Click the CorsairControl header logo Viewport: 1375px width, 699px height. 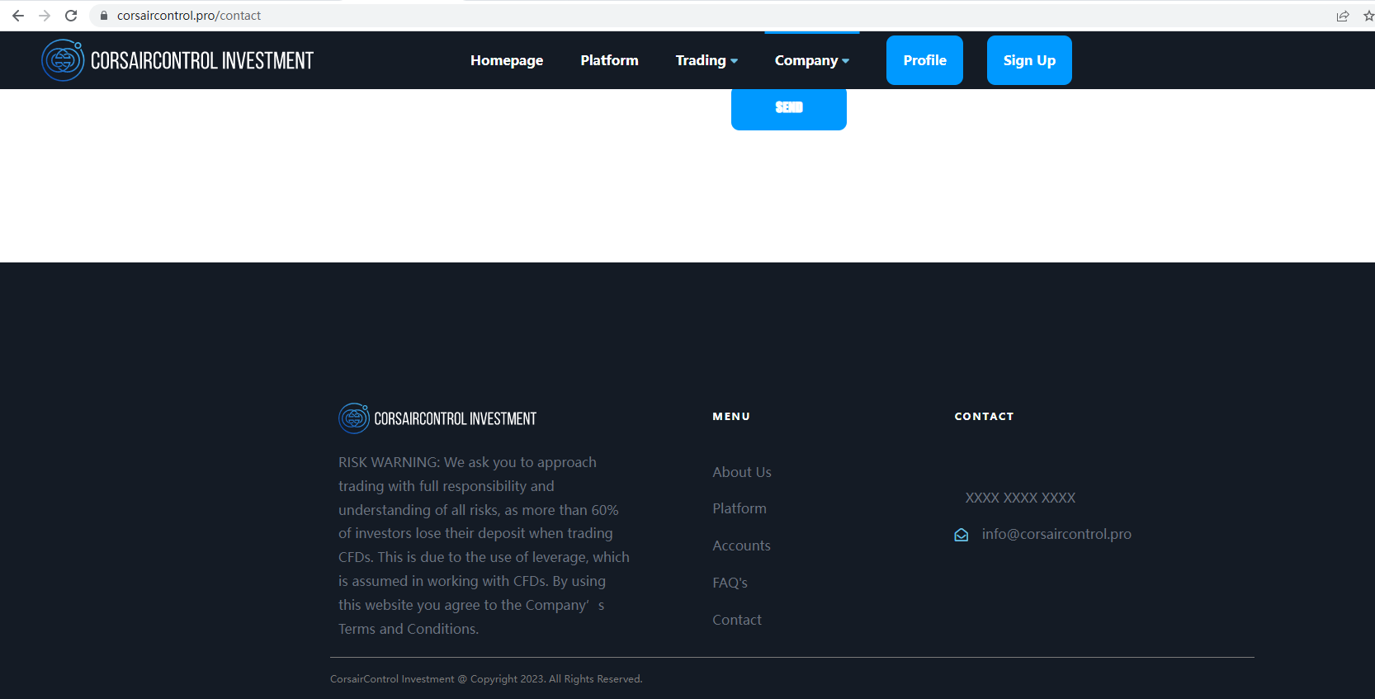point(177,60)
